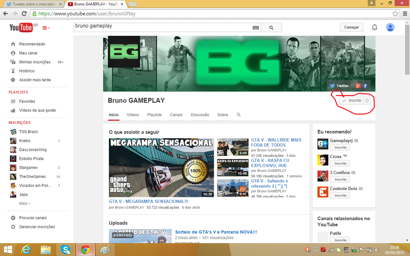Click Gerenciar inscrições

click(x=37, y=227)
